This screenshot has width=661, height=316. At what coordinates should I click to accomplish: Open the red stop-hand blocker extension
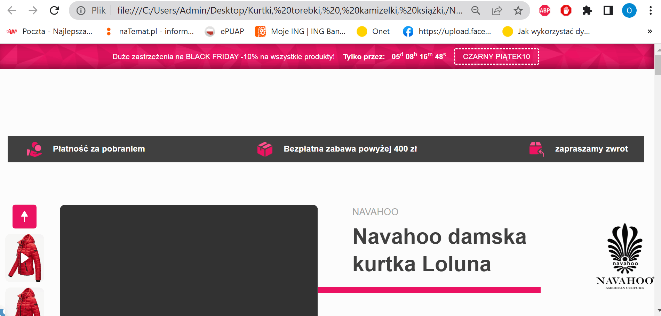pyautogui.click(x=566, y=10)
